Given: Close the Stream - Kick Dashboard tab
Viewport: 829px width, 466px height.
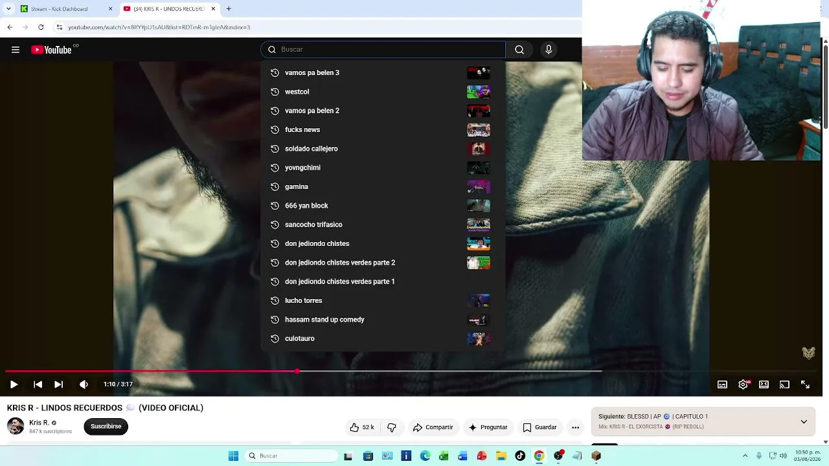Looking at the screenshot, I should click(110, 9).
